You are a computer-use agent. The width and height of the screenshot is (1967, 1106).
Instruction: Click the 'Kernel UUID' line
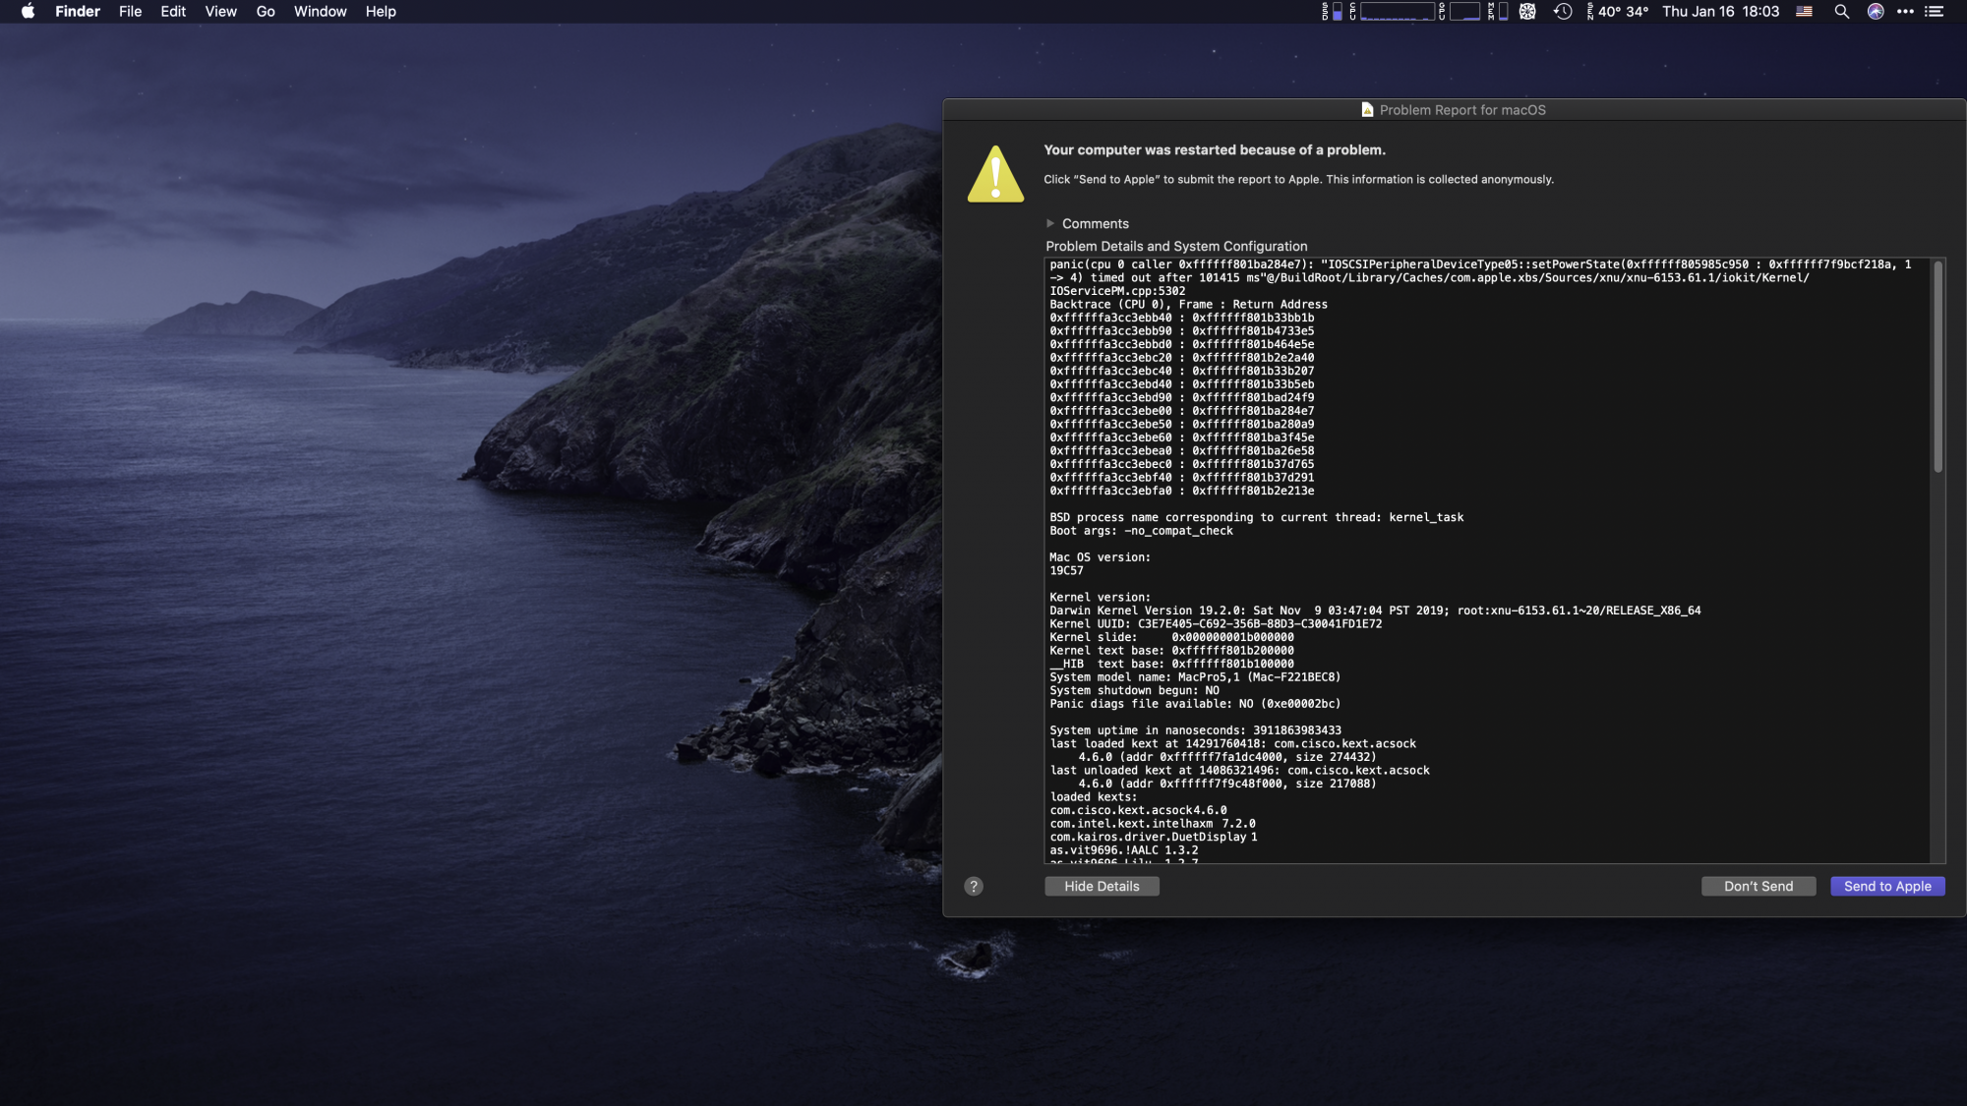(1216, 624)
